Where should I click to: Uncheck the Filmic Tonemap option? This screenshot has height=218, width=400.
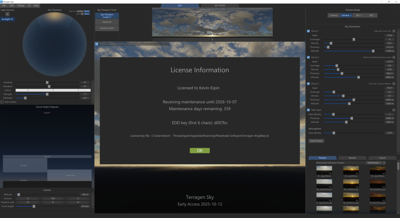pos(97,44)
